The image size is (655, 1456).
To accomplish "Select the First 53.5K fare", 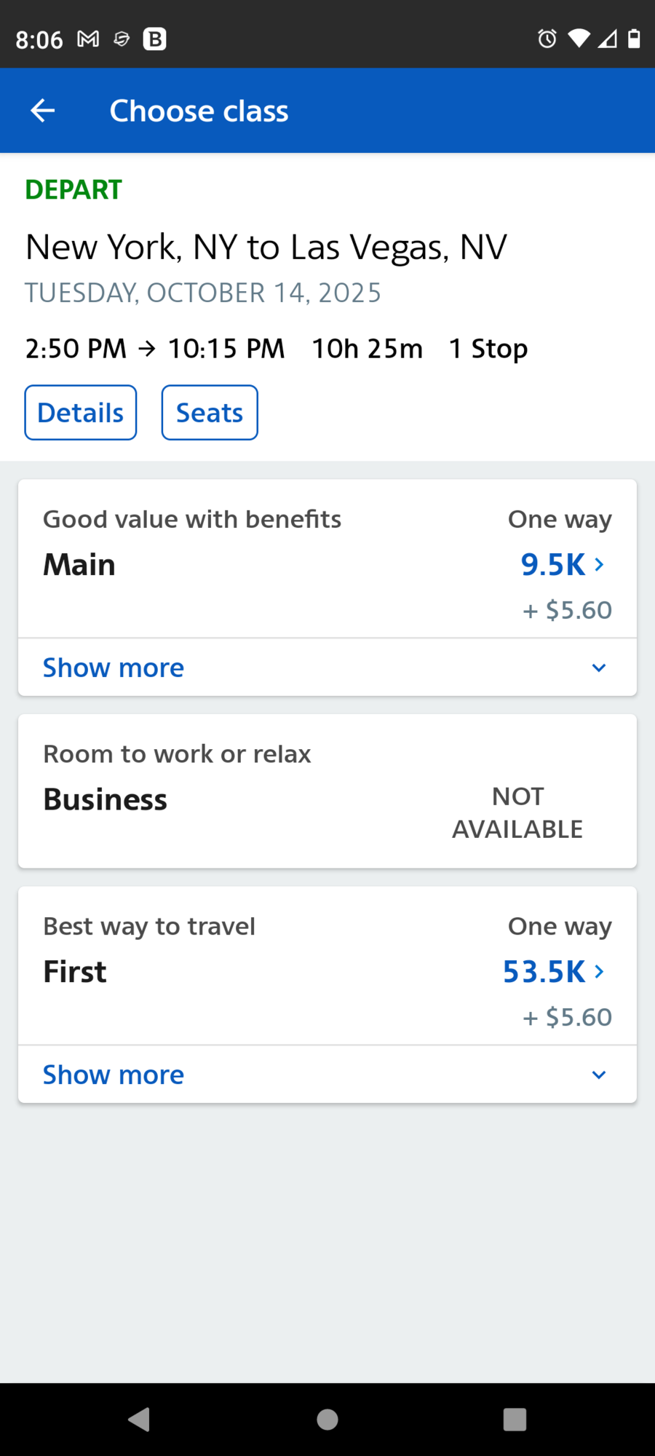I will coord(554,971).
